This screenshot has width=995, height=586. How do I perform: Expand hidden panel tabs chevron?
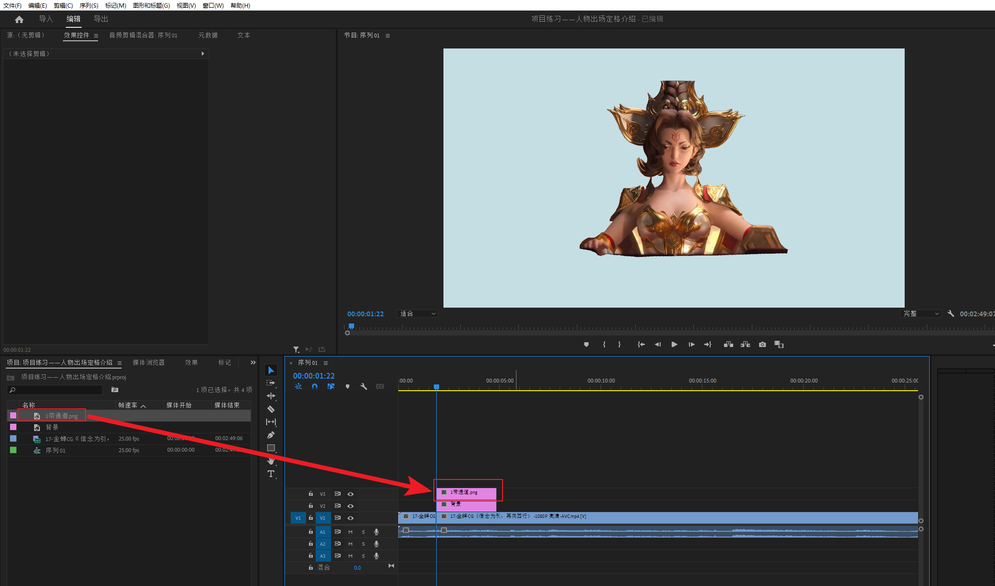253,362
